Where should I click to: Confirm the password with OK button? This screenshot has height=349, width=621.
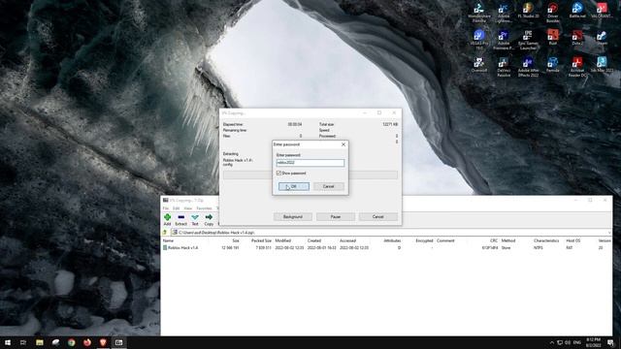click(294, 186)
